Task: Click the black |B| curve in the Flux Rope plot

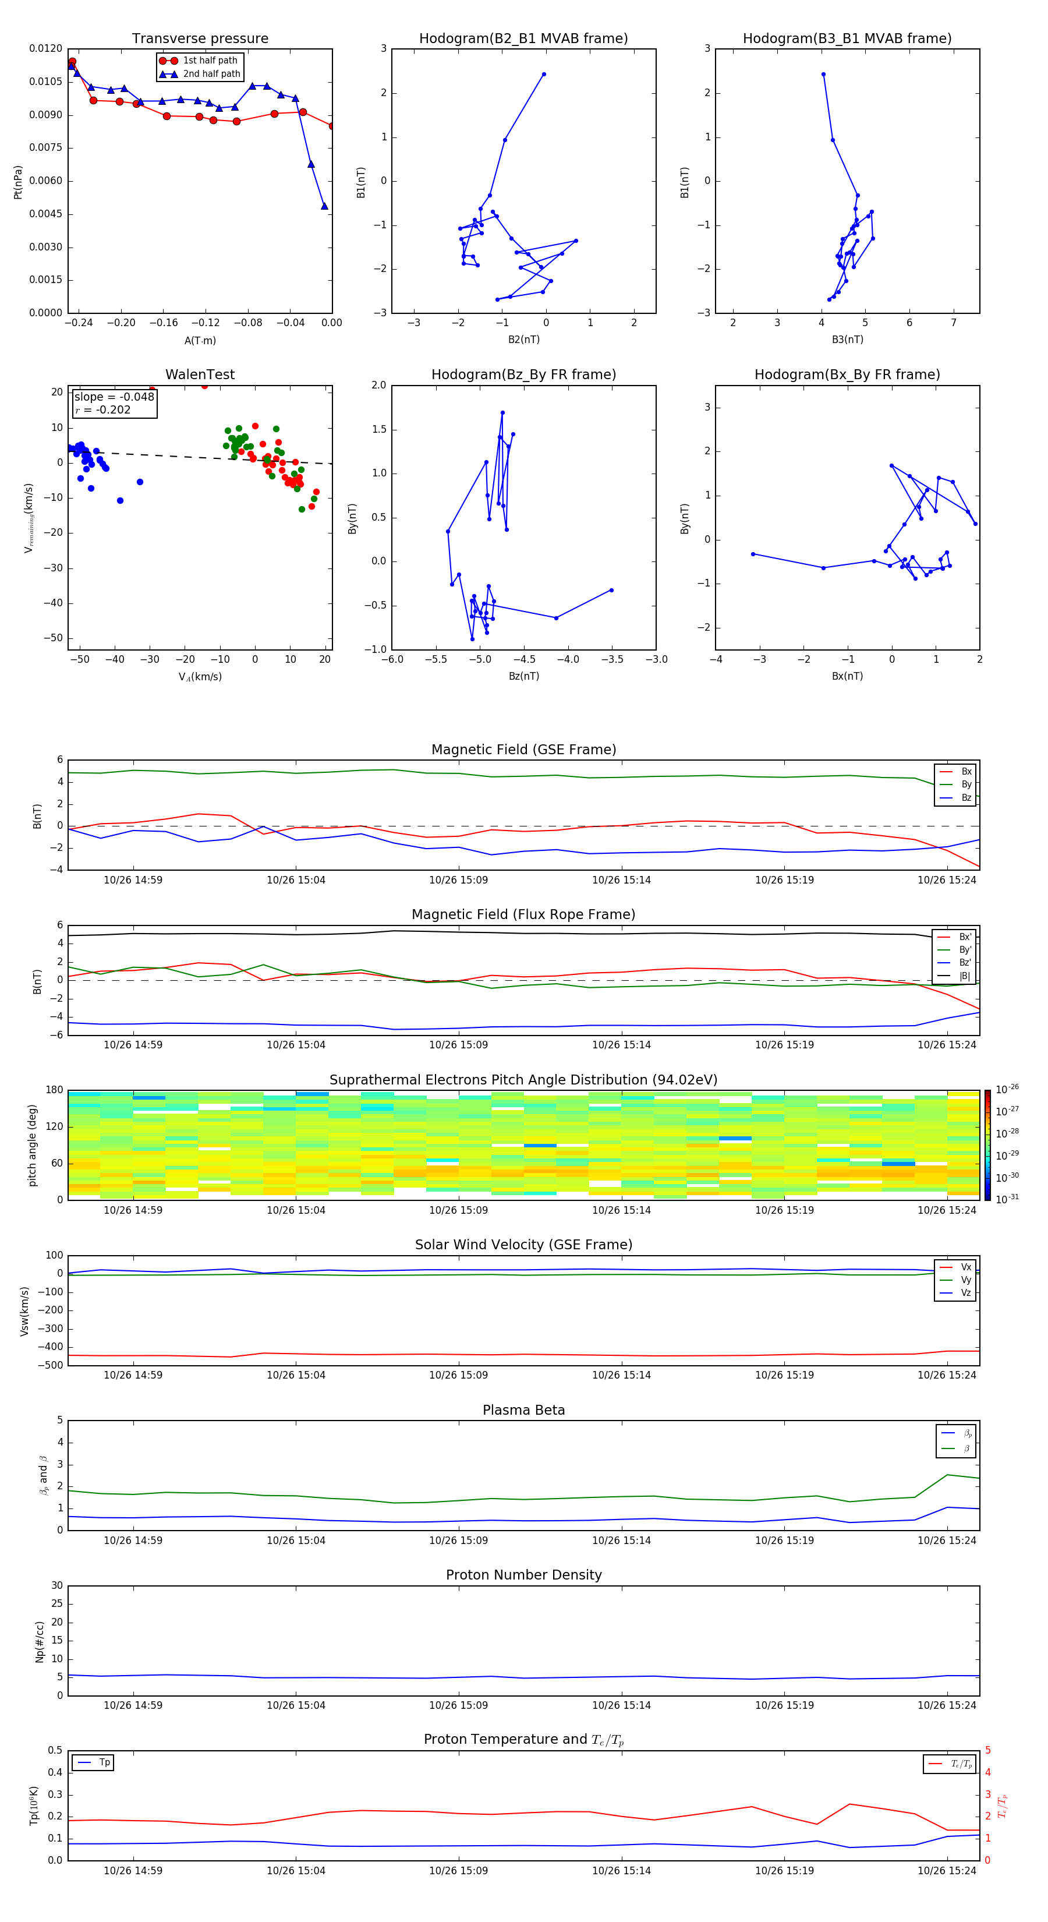Action: (522, 932)
